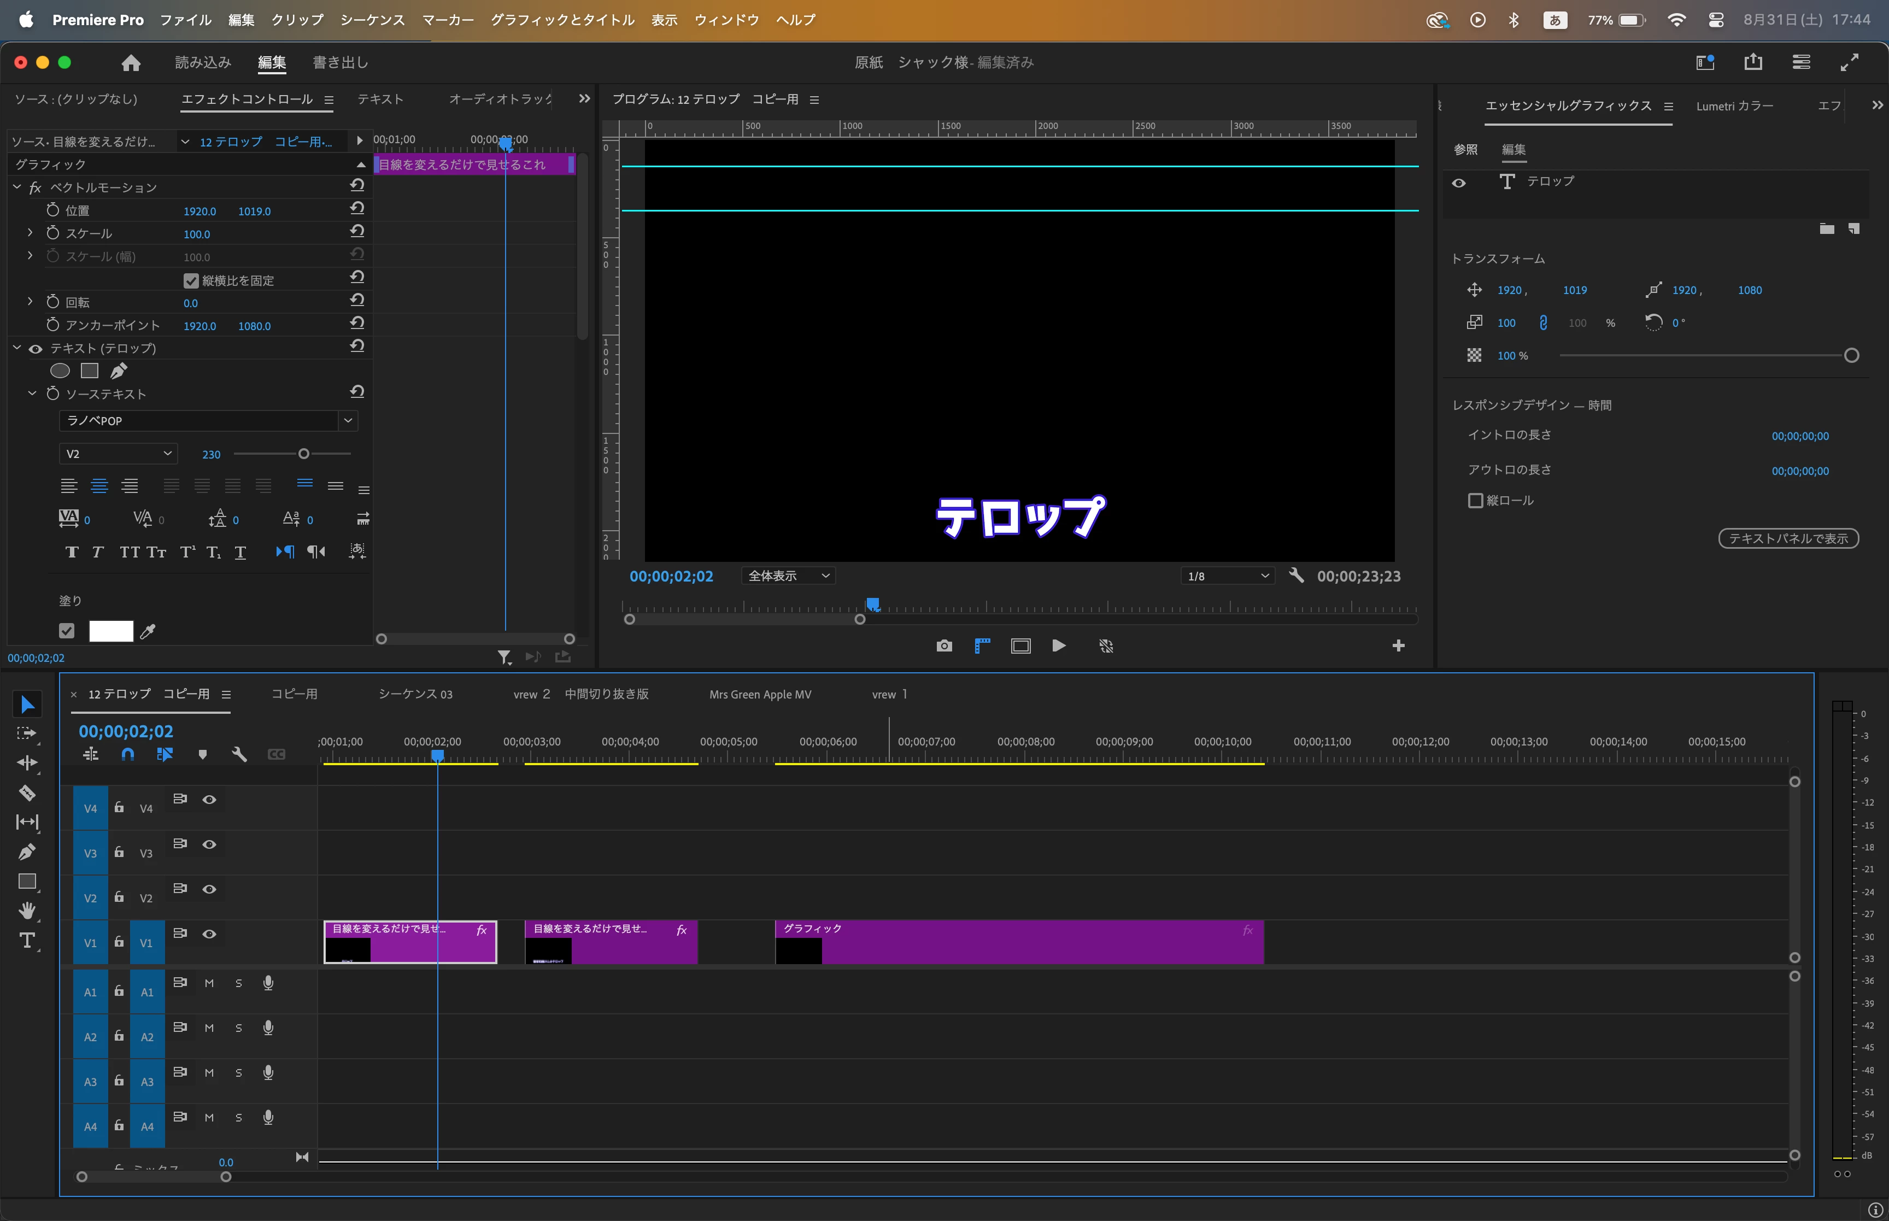Image resolution: width=1889 pixels, height=1221 pixels.
Task: Click the ellipse mask icon under テキスト
Action: coord(60,371)
